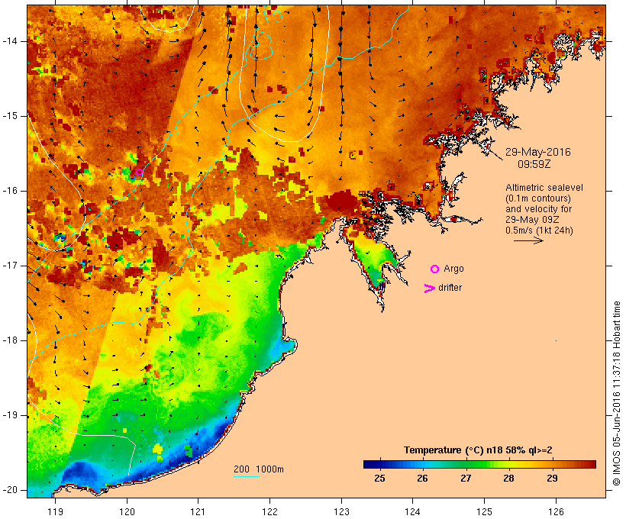Screen dimensions: 626x519
Task: Click the '-18' latitude axis label
Action: [10, 340]
